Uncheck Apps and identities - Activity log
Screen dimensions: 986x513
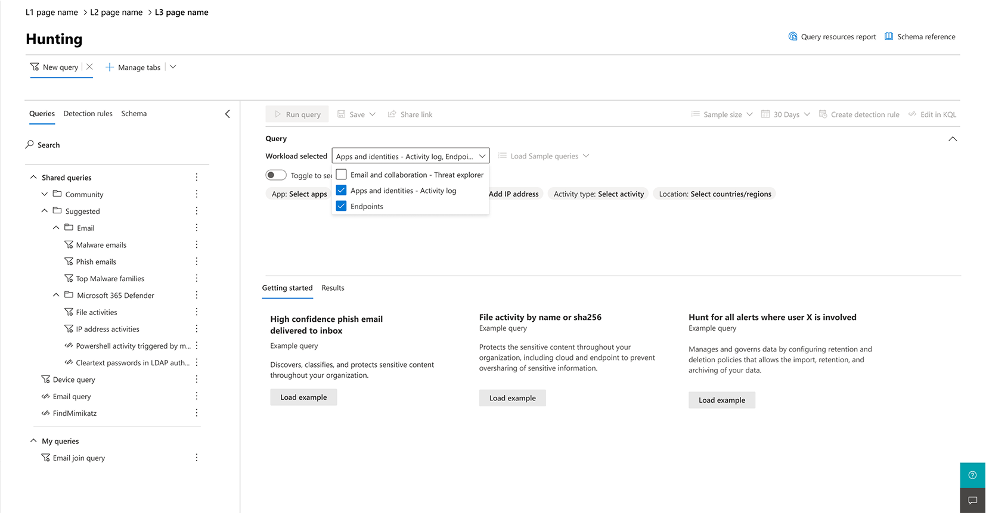click(x=342, y=190)
